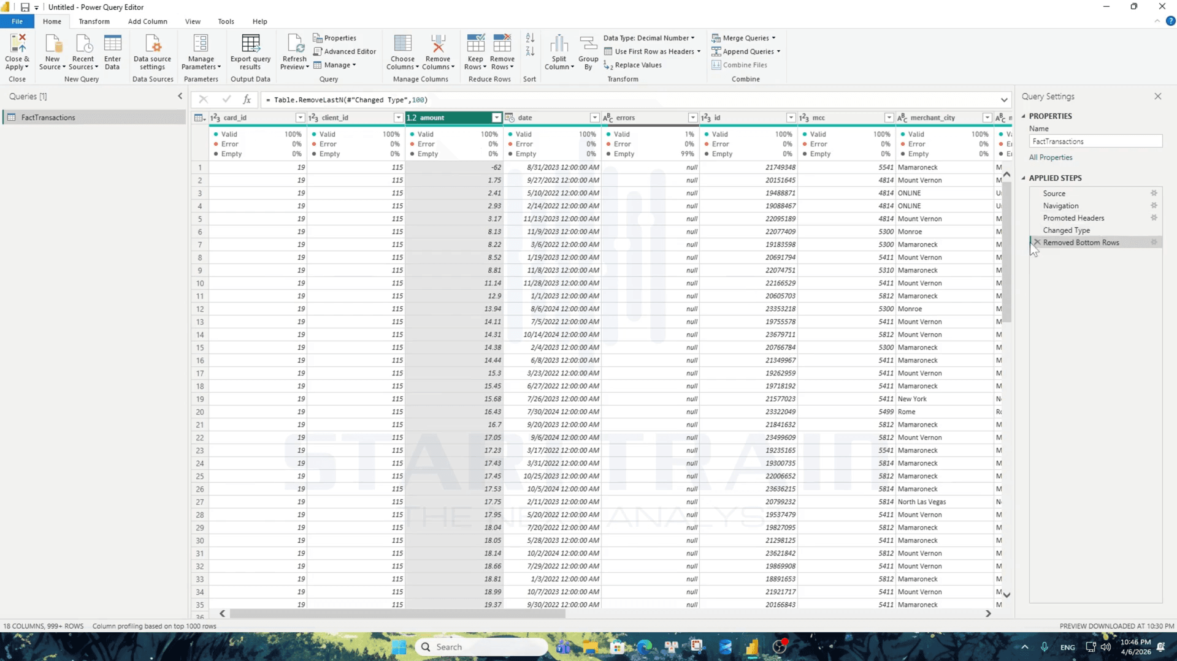
Task: Click Use First Row as Headers
Action: [x=651, y=51]
